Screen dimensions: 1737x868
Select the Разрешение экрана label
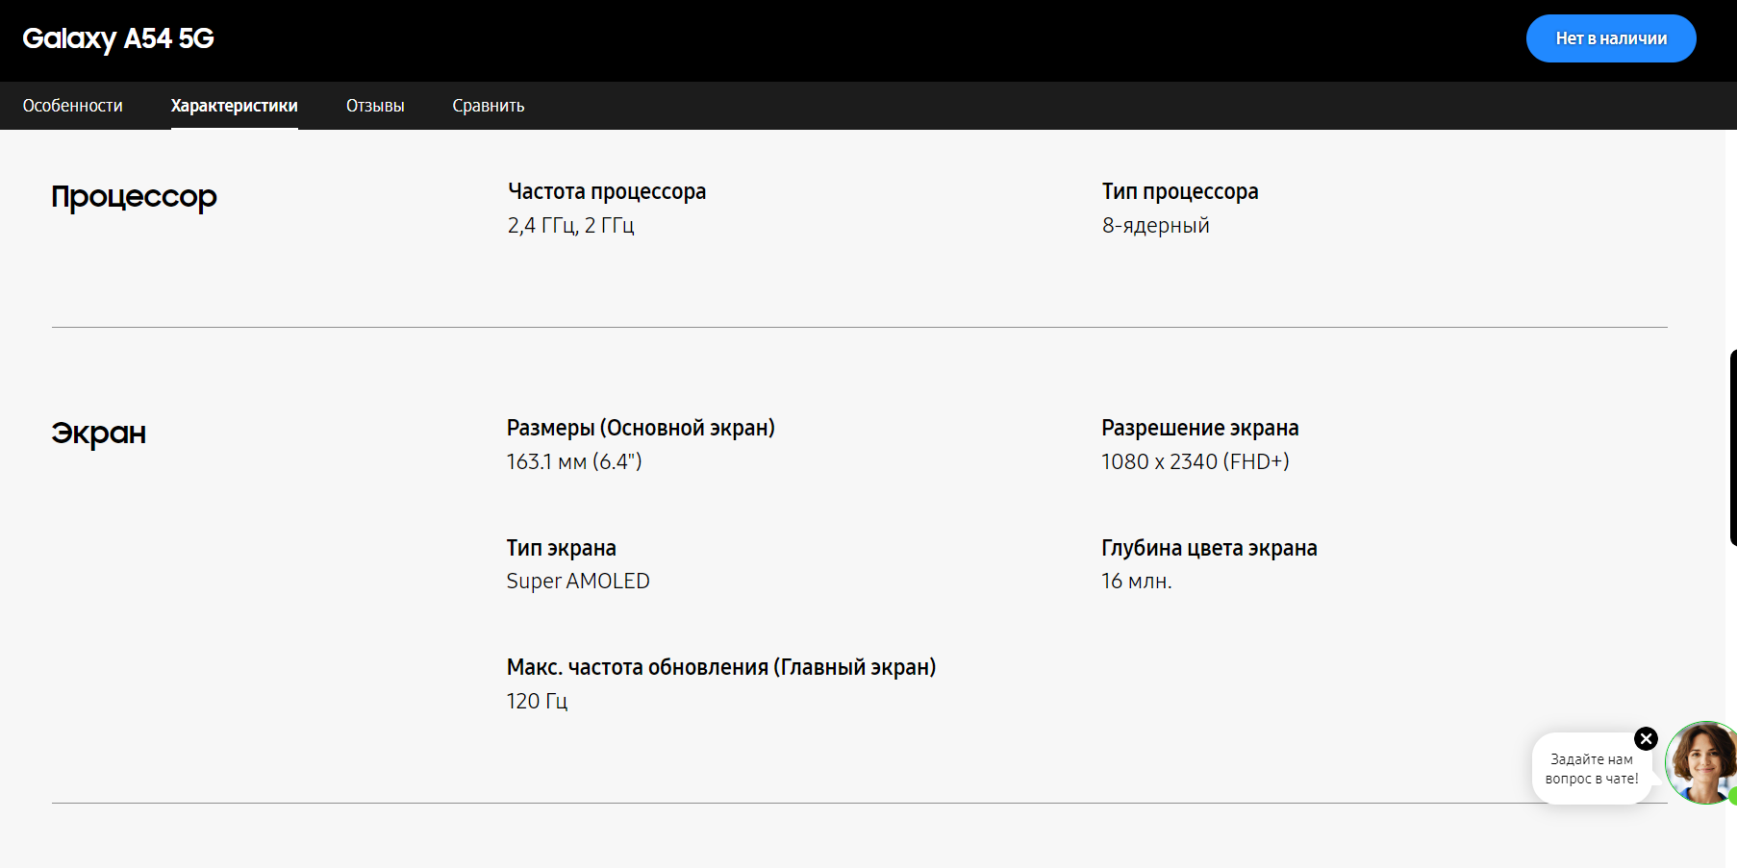1200,428
